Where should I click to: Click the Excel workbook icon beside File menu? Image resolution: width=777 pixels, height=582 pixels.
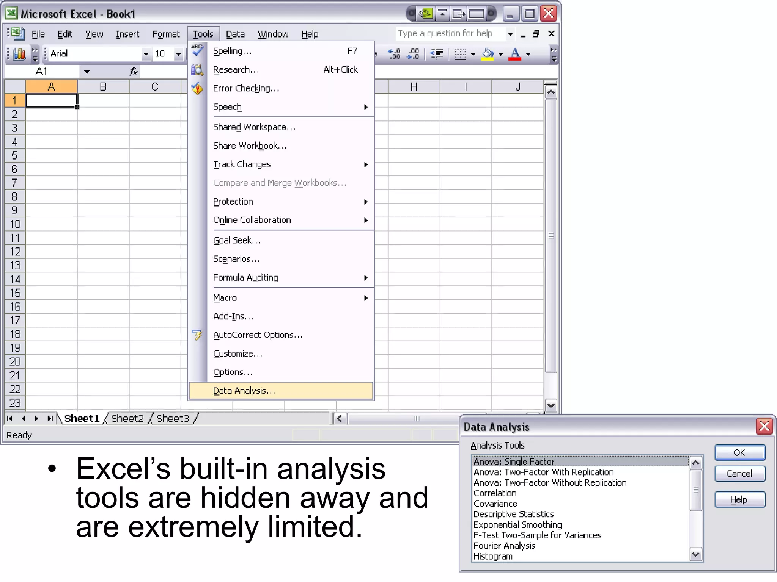[17, 34]
